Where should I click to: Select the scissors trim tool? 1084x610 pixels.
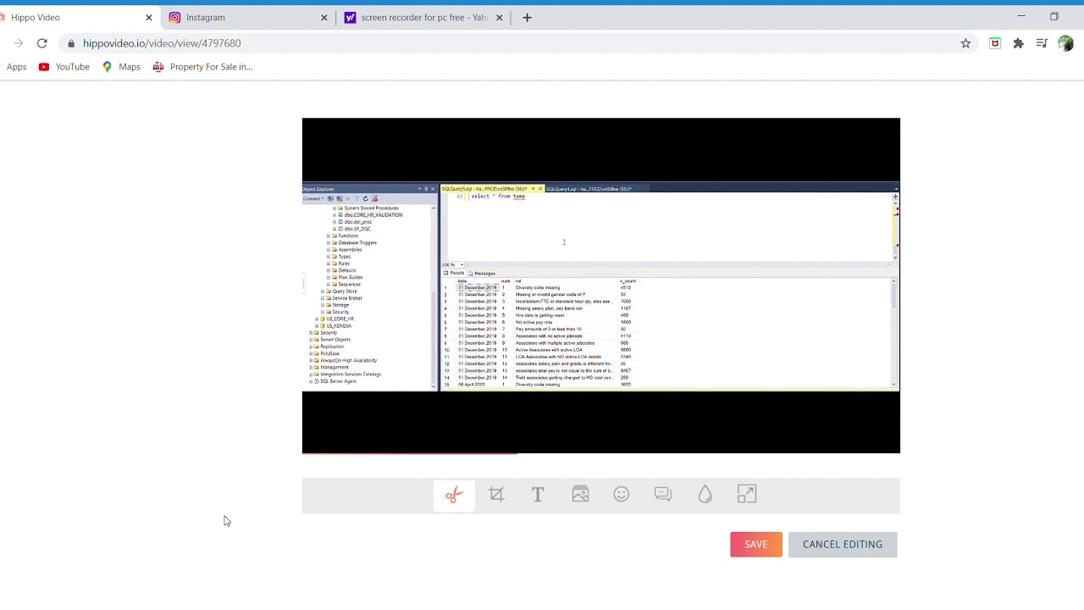coord(454,495)
